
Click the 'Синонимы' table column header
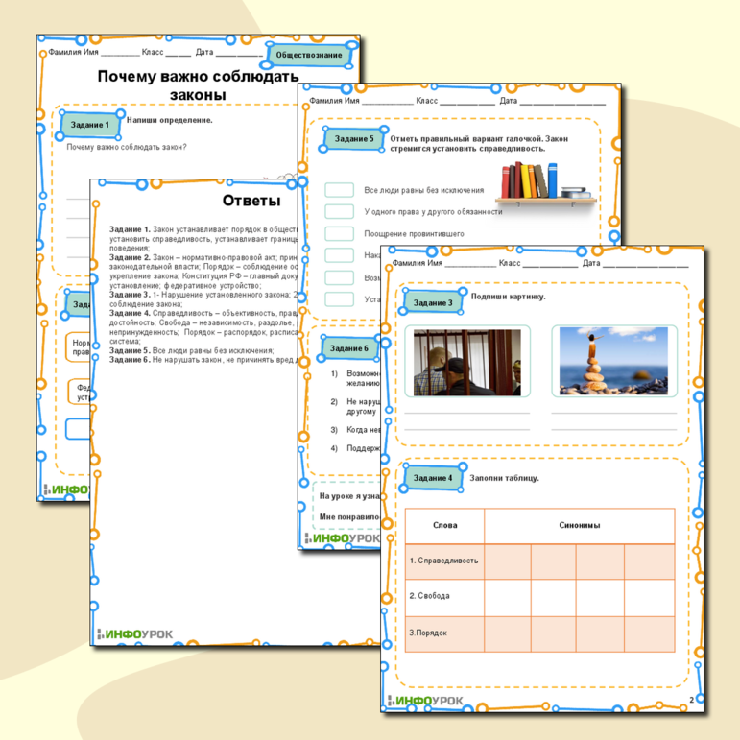click(579, 525)
